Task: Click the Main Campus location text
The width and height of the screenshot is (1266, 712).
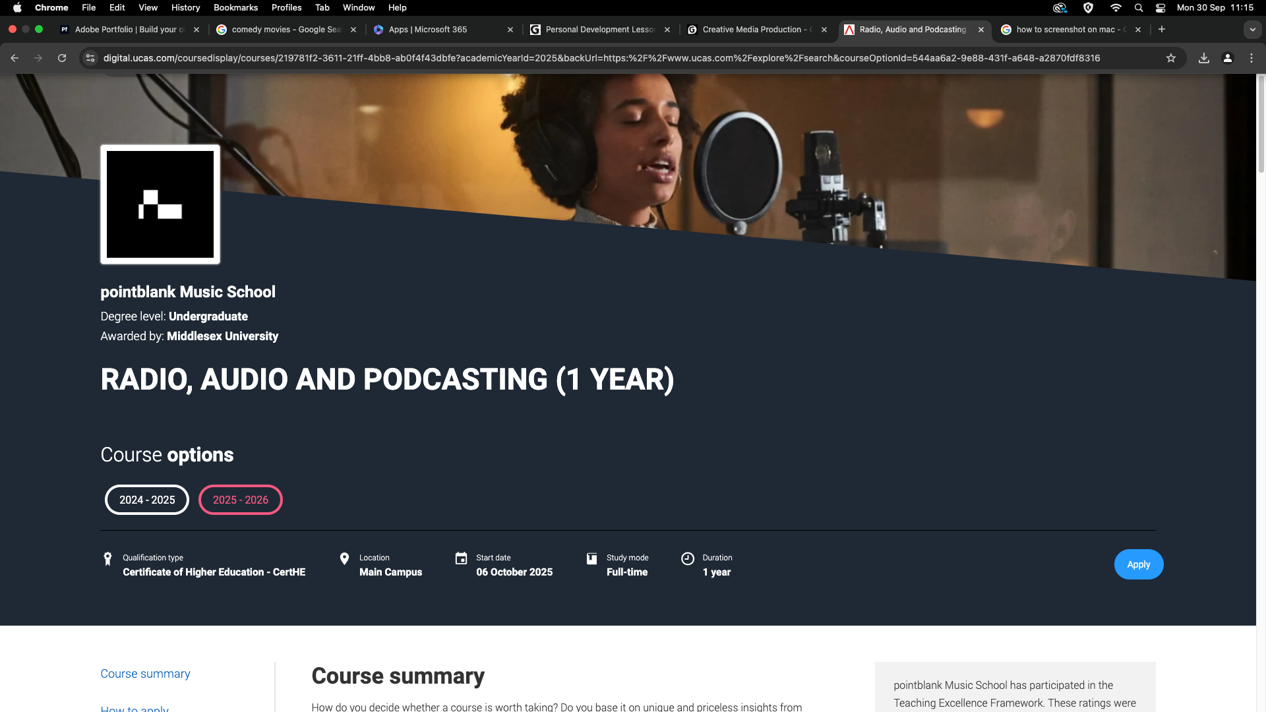Action: [390, 572]
